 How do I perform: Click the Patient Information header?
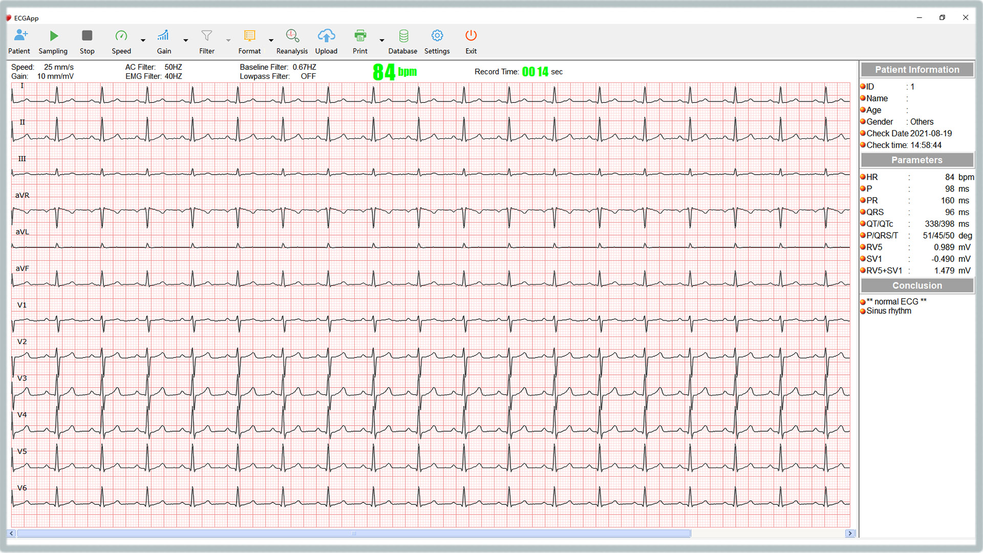[x=917, y=70]
